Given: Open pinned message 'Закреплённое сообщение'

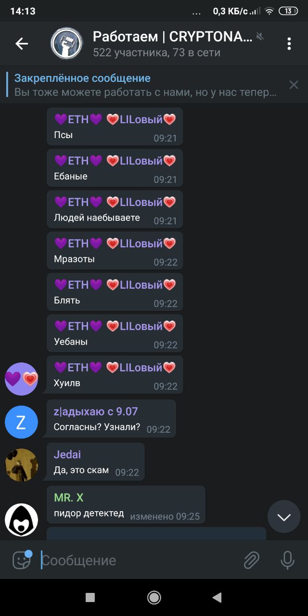Looking at the screenshot, I should (x=144, y=85).
